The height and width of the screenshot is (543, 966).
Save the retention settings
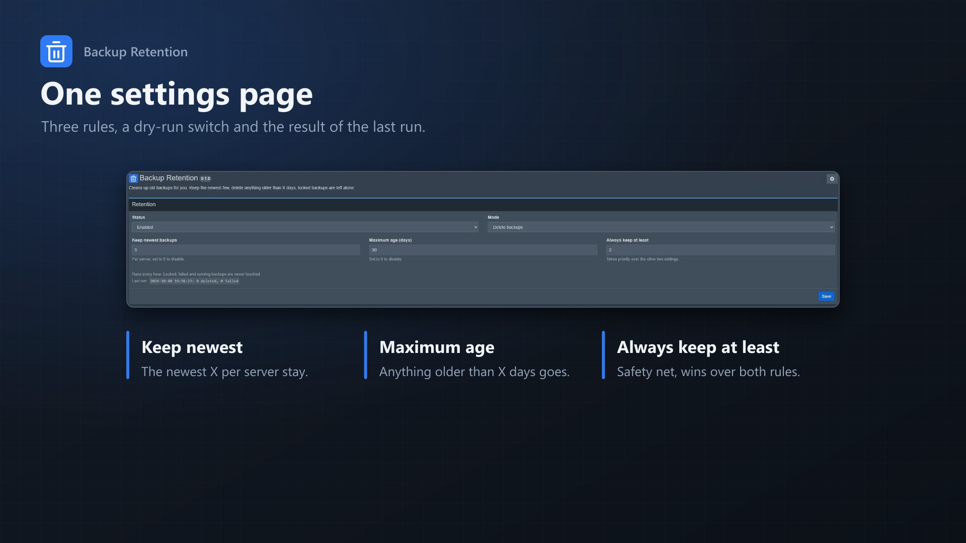[x=826, y=296]
